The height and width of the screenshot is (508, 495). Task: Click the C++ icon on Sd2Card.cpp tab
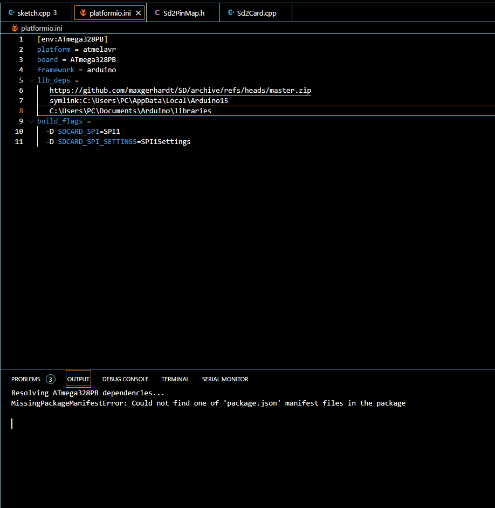[231, 12]
